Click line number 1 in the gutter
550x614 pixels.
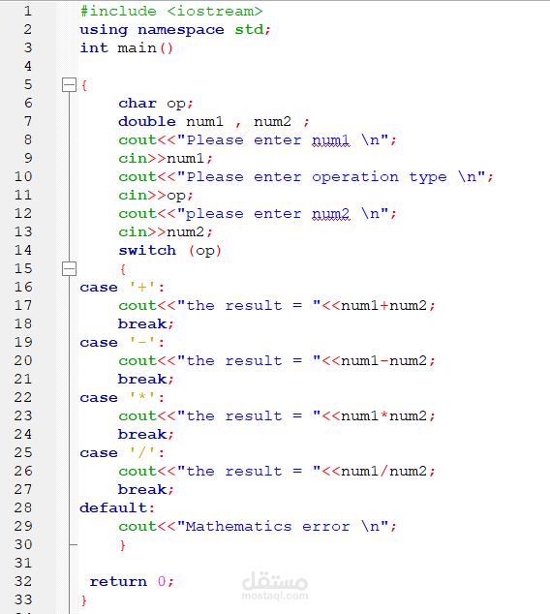tap(28, 11)
